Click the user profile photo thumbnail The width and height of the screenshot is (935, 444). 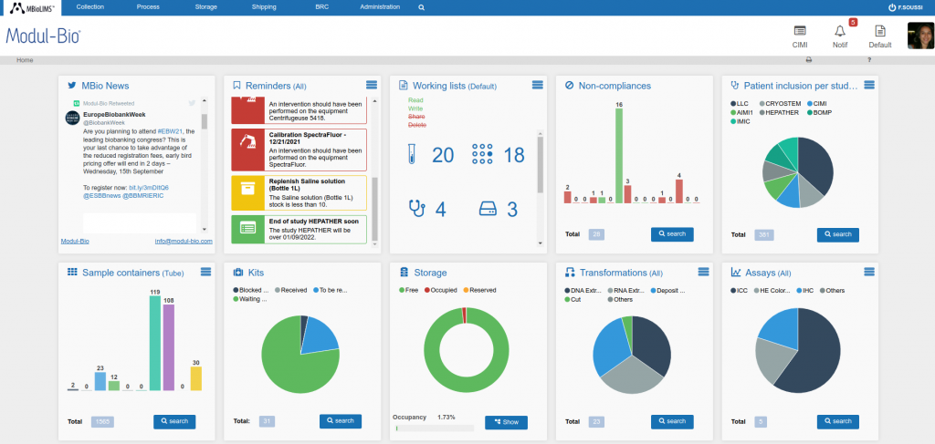click(919, 36)
